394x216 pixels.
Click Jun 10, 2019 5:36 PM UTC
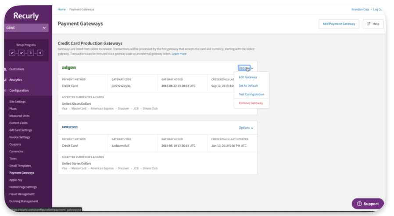click(229, 145)
